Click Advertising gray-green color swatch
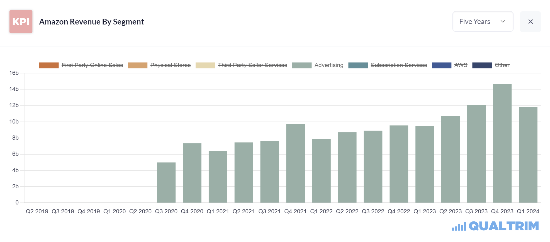 point(302,65)
